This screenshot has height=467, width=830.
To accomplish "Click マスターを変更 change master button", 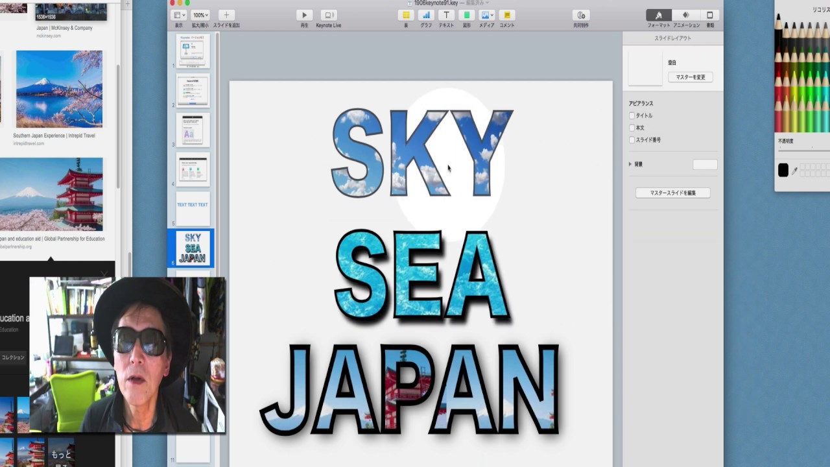I will click(x=691, y=77).
